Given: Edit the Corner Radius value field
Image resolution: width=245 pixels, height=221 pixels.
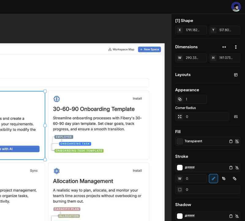Looking at the screenshot, I should tap(202, 117).
